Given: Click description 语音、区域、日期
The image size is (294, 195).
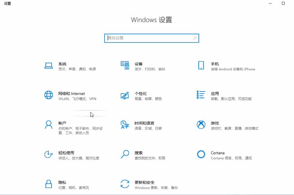Looking at the screenshot, I should (x=148, y=128).
